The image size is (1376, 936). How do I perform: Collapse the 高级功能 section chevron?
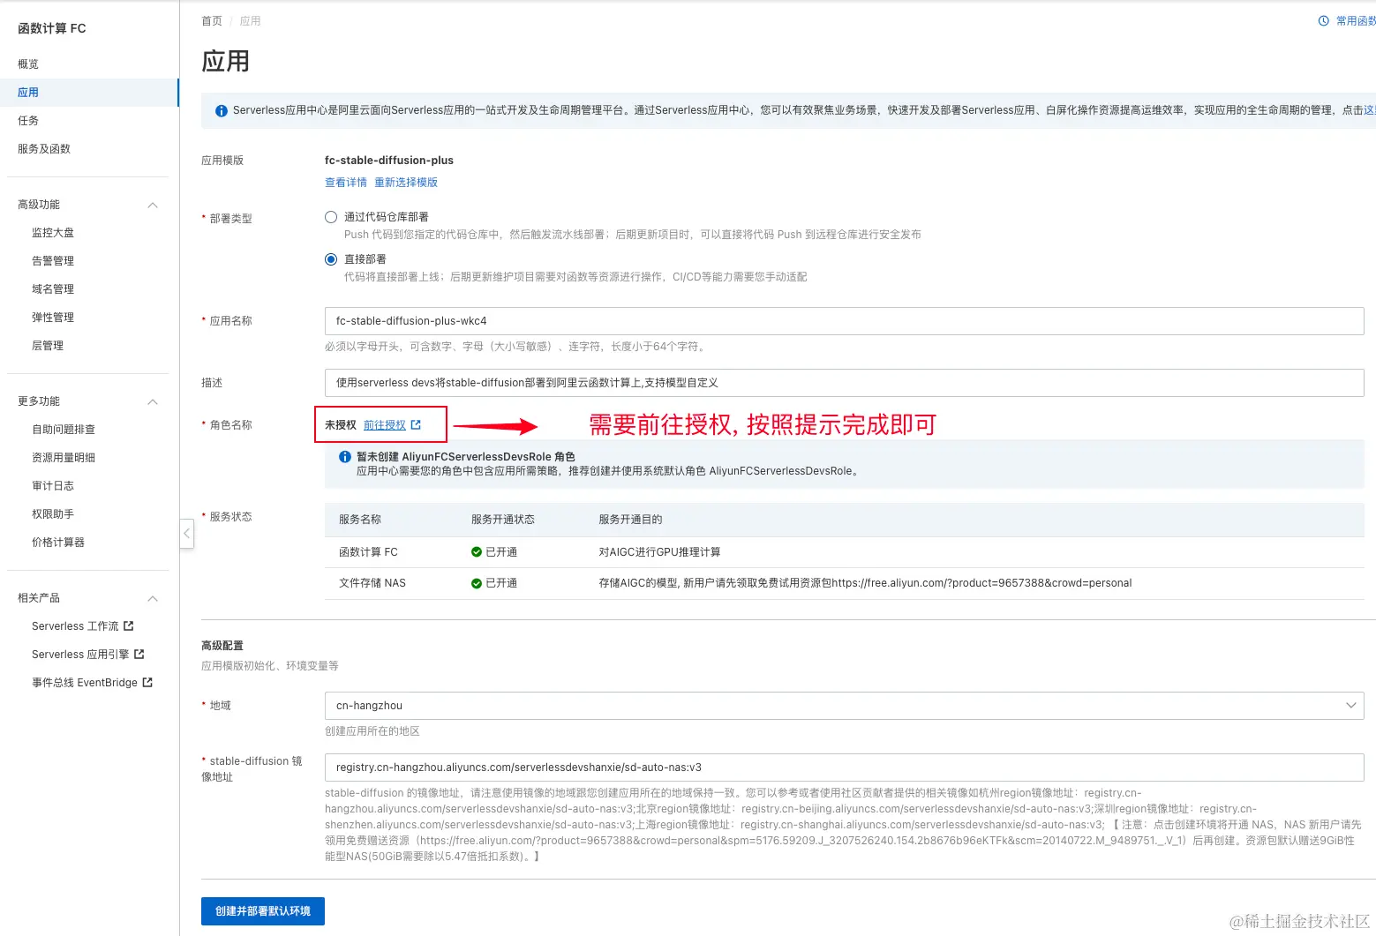153,206
